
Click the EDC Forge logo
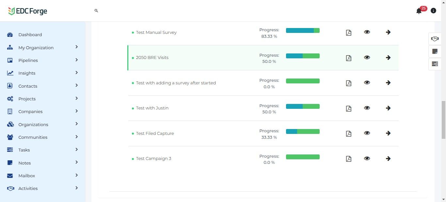(x=28, y=11)
